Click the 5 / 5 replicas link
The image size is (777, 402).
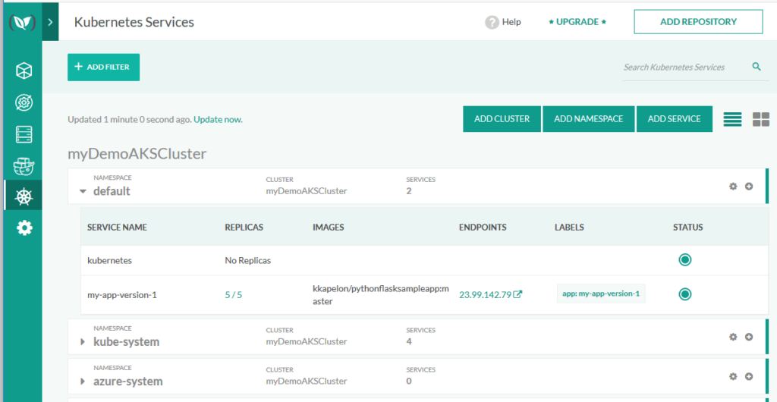pyautogui.click(x=234, y=295)
